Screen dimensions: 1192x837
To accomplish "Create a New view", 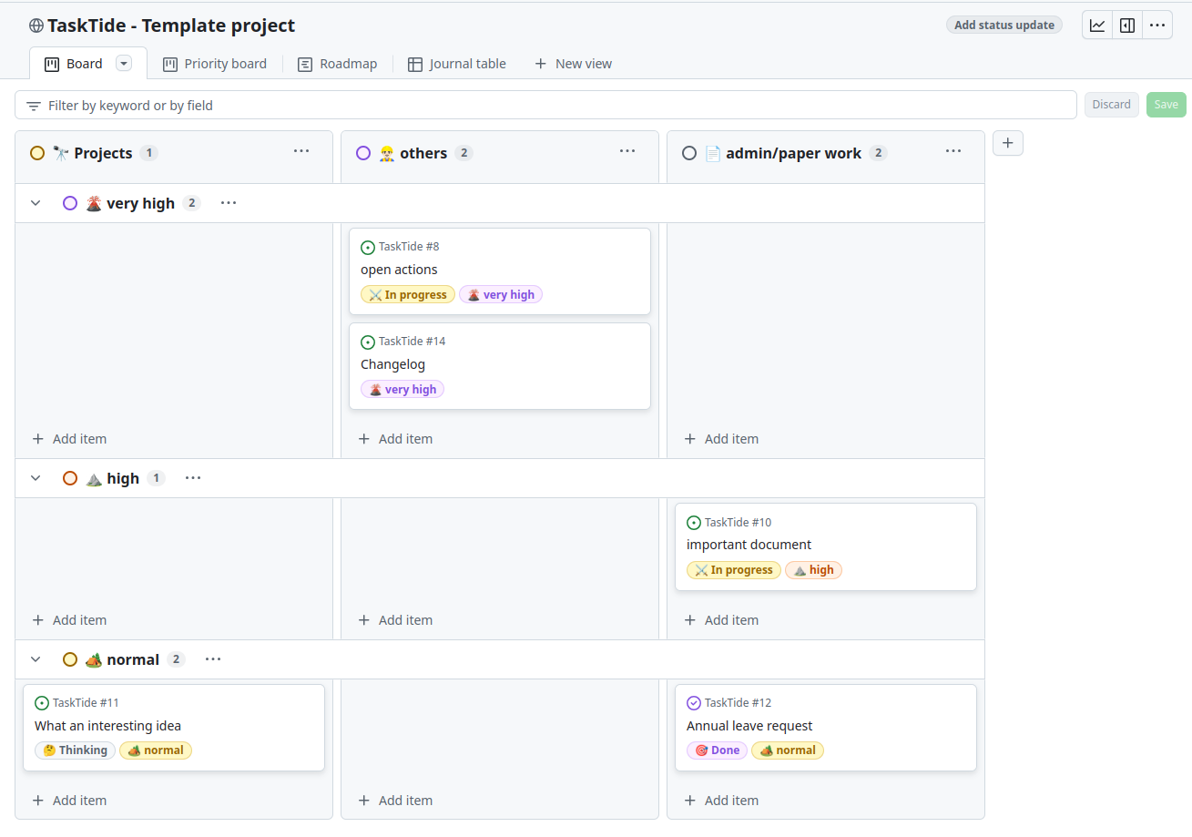I will (x=573, y=64).
